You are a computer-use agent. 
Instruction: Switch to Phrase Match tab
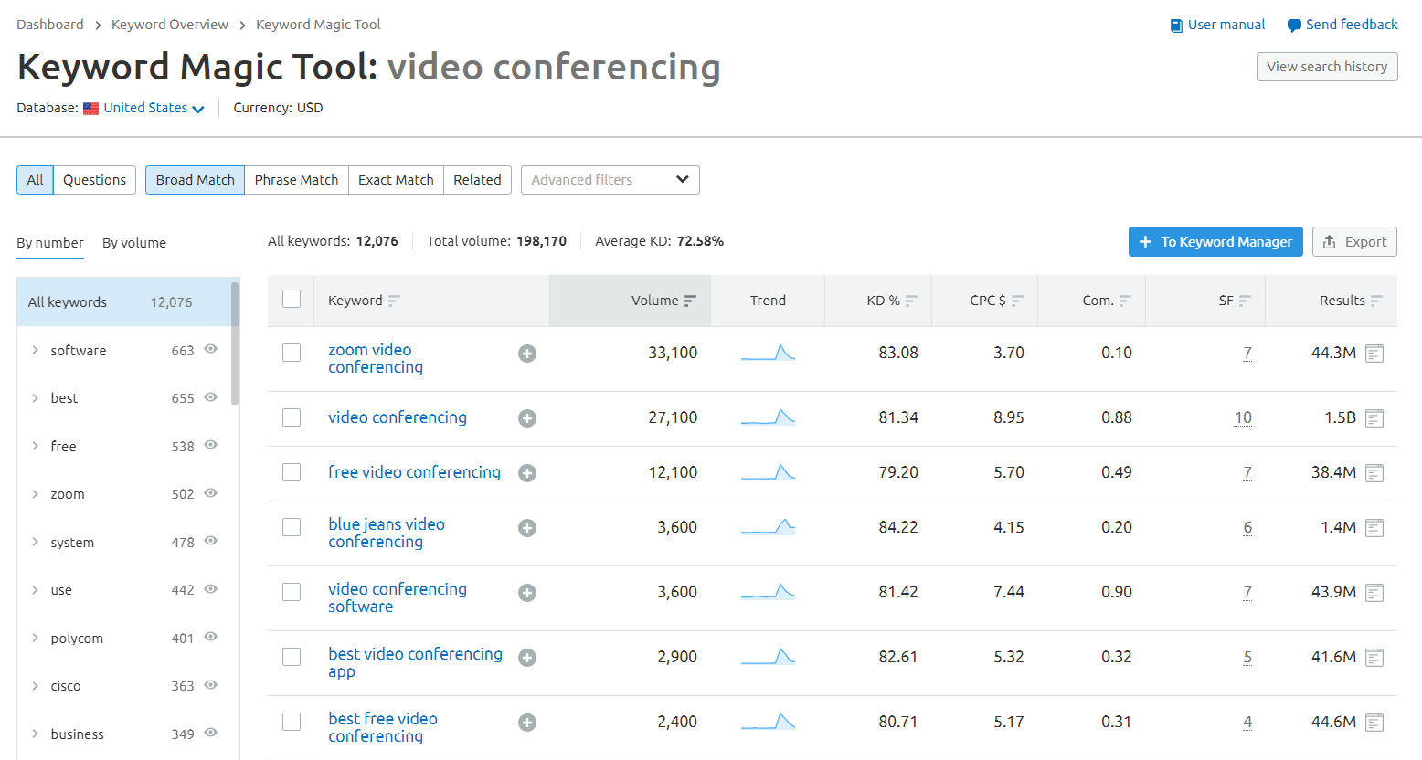coord(296,180)
